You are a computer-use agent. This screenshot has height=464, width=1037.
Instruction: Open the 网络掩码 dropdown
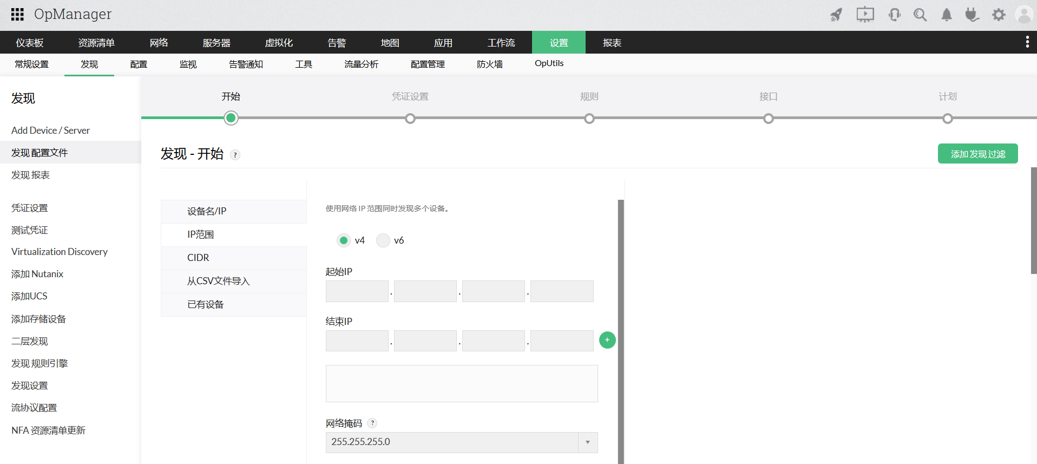point(462,442)
